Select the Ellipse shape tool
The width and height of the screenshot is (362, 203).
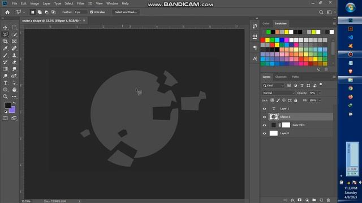[5, 90]
